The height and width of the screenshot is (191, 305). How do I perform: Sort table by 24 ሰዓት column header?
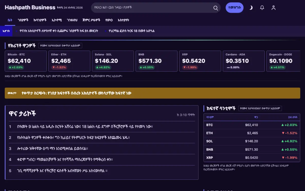(293, 117)
